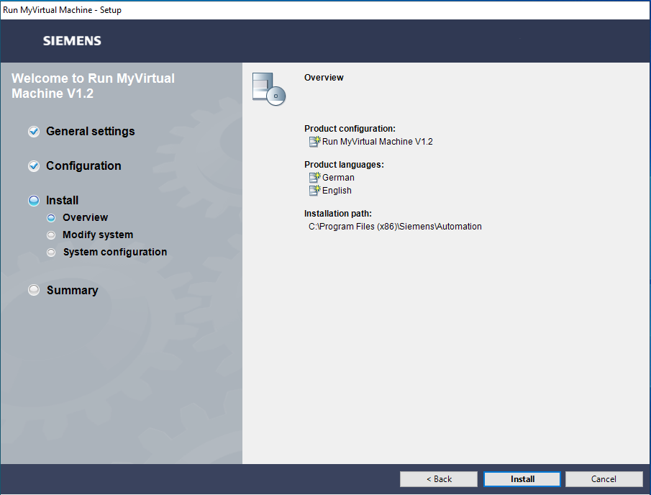Click the Product languages: label
The width and height of the screenshot is (651, 495).
point(344,165)
